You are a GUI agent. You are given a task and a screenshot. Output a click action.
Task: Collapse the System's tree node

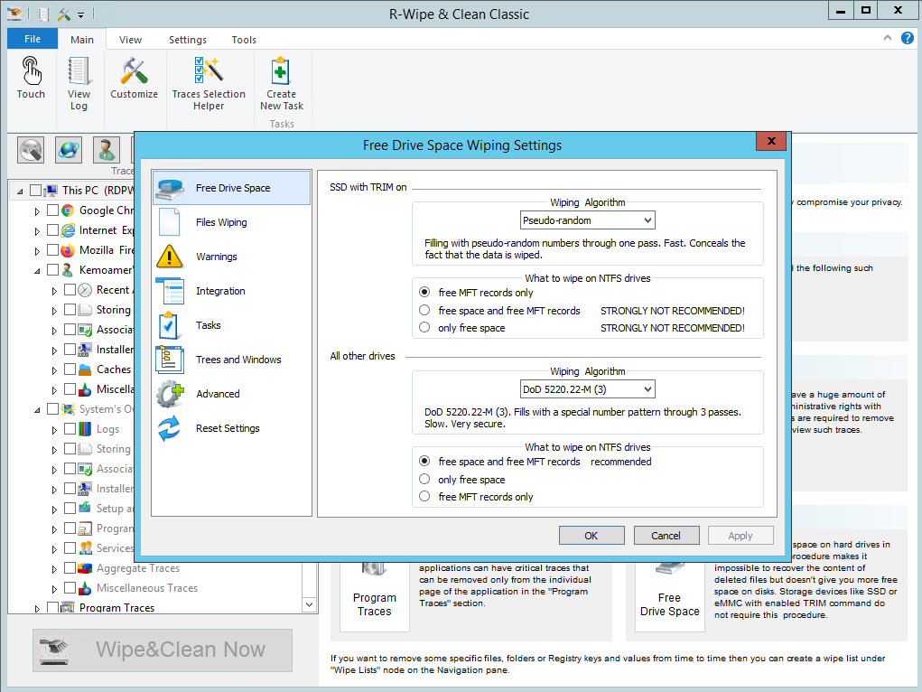[x=37, y=410]
